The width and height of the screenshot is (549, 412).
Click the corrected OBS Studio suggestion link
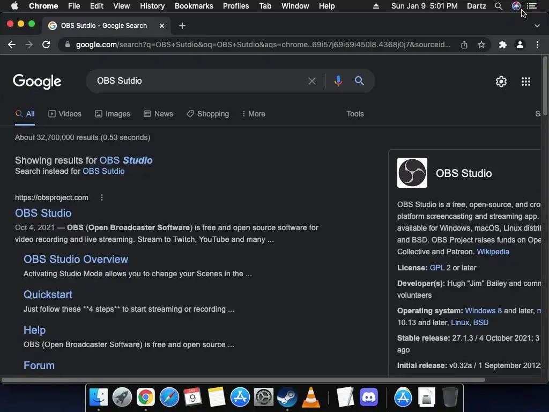coord(126,160)
